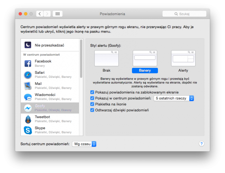Toggle Plakietka na ikonie checkbox
This screenshot has width=225, height=173.
[x=92, y=104]
